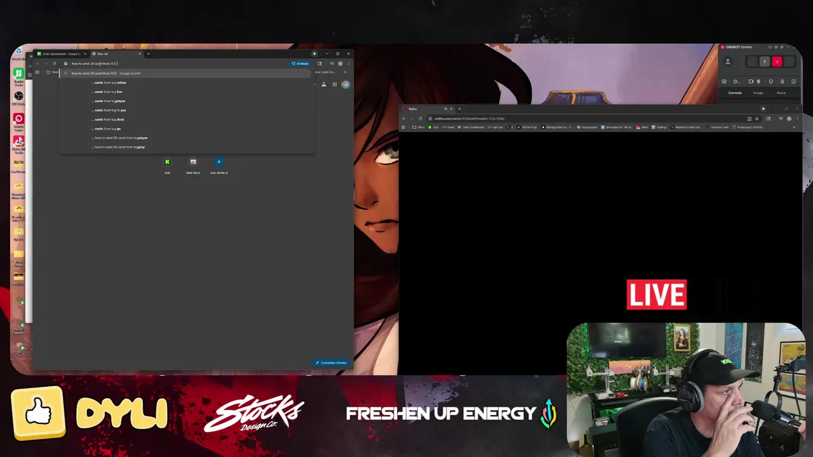Click the AI Mode button in address bar

300,63
